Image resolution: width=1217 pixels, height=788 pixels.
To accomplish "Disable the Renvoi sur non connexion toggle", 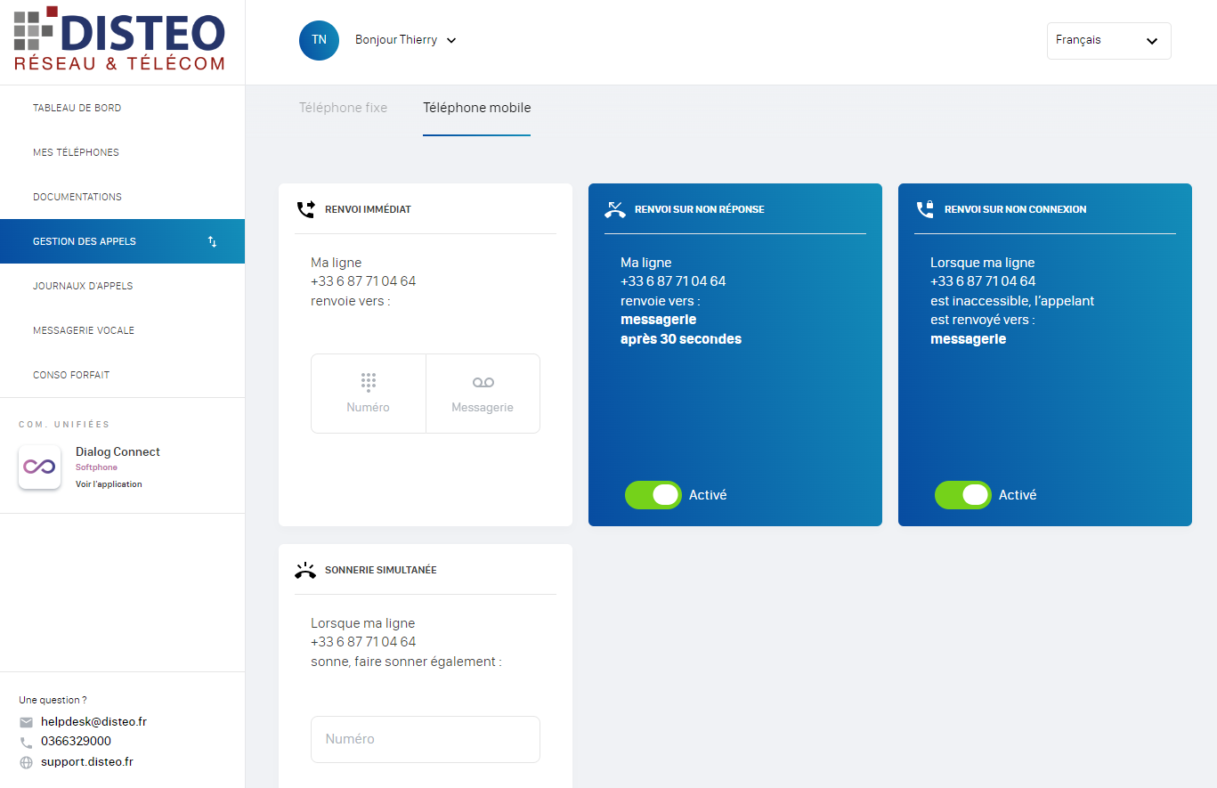I will [962, 495].
